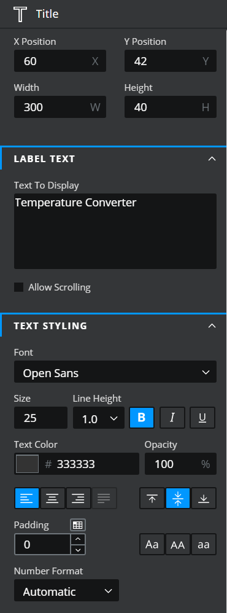Select capitalize Aa text transform
The height and width of the screenshot is (613, 227).
(152, 544)
